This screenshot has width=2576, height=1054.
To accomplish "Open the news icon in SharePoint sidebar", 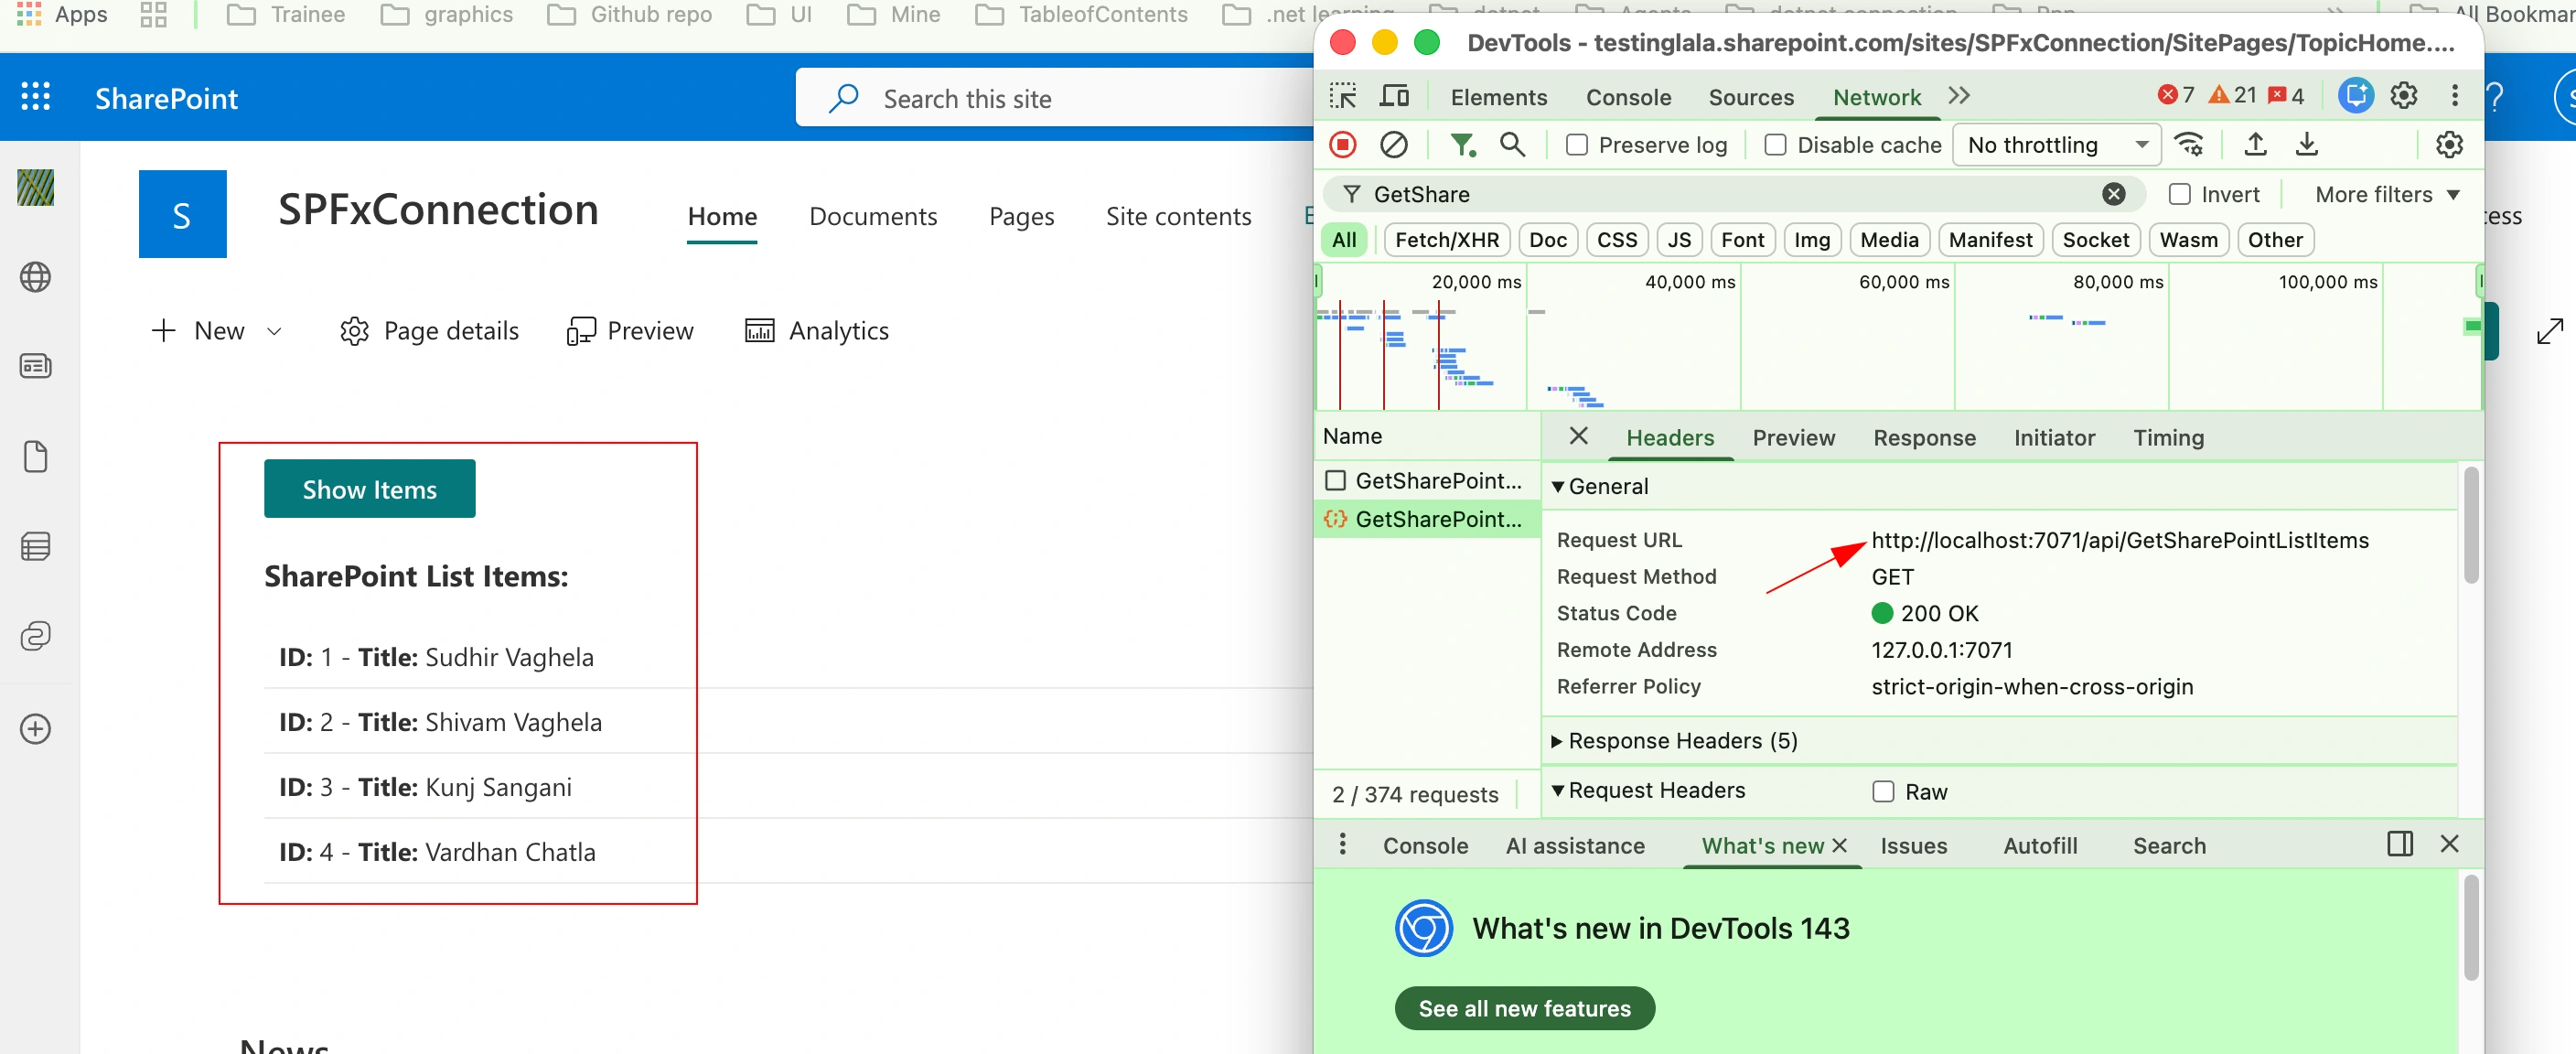I will pyautogui.click(x=36, y=366).
